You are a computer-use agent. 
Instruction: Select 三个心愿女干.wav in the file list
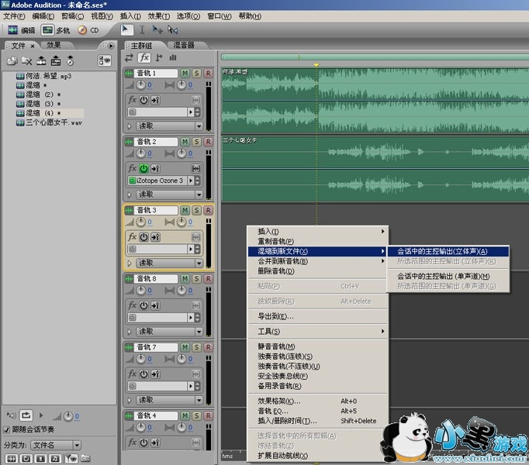54,122
